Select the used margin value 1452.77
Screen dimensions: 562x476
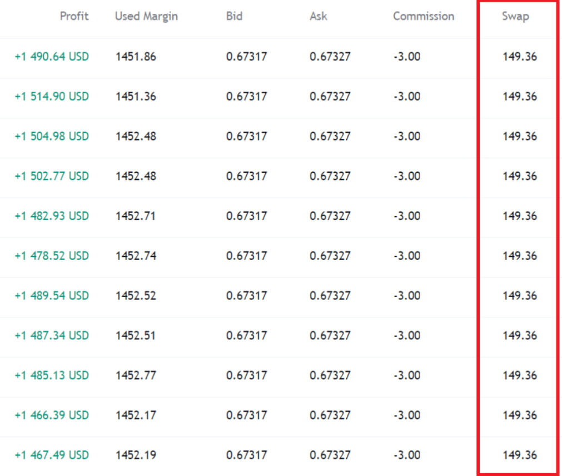tap(136, 375)
